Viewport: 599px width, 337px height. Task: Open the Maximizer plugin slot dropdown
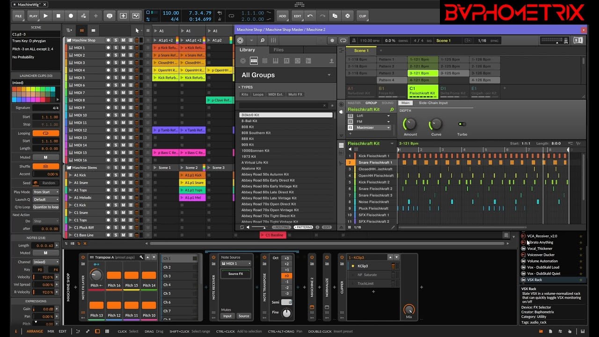click(388, 127)
